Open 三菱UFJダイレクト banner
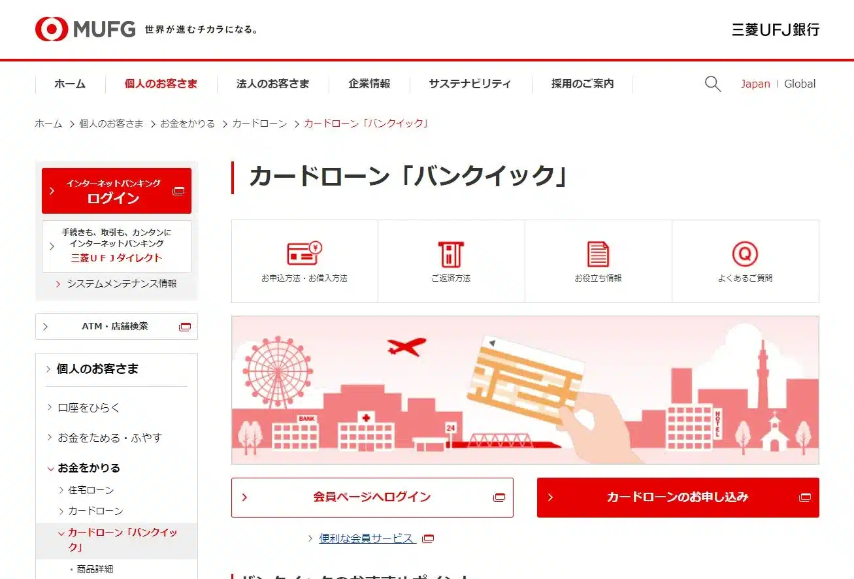This screenshot has height=579, width=854. pos(116,246)
